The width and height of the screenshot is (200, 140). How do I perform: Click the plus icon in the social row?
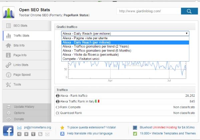[26, 134]
